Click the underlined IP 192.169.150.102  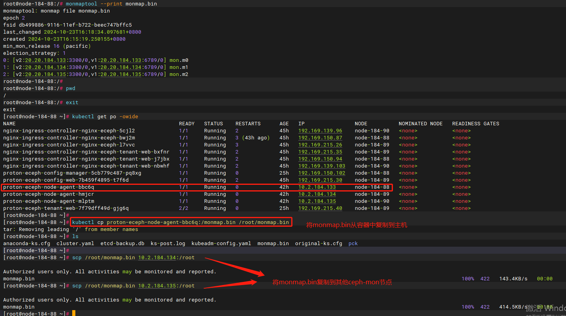tap(322, 173)
